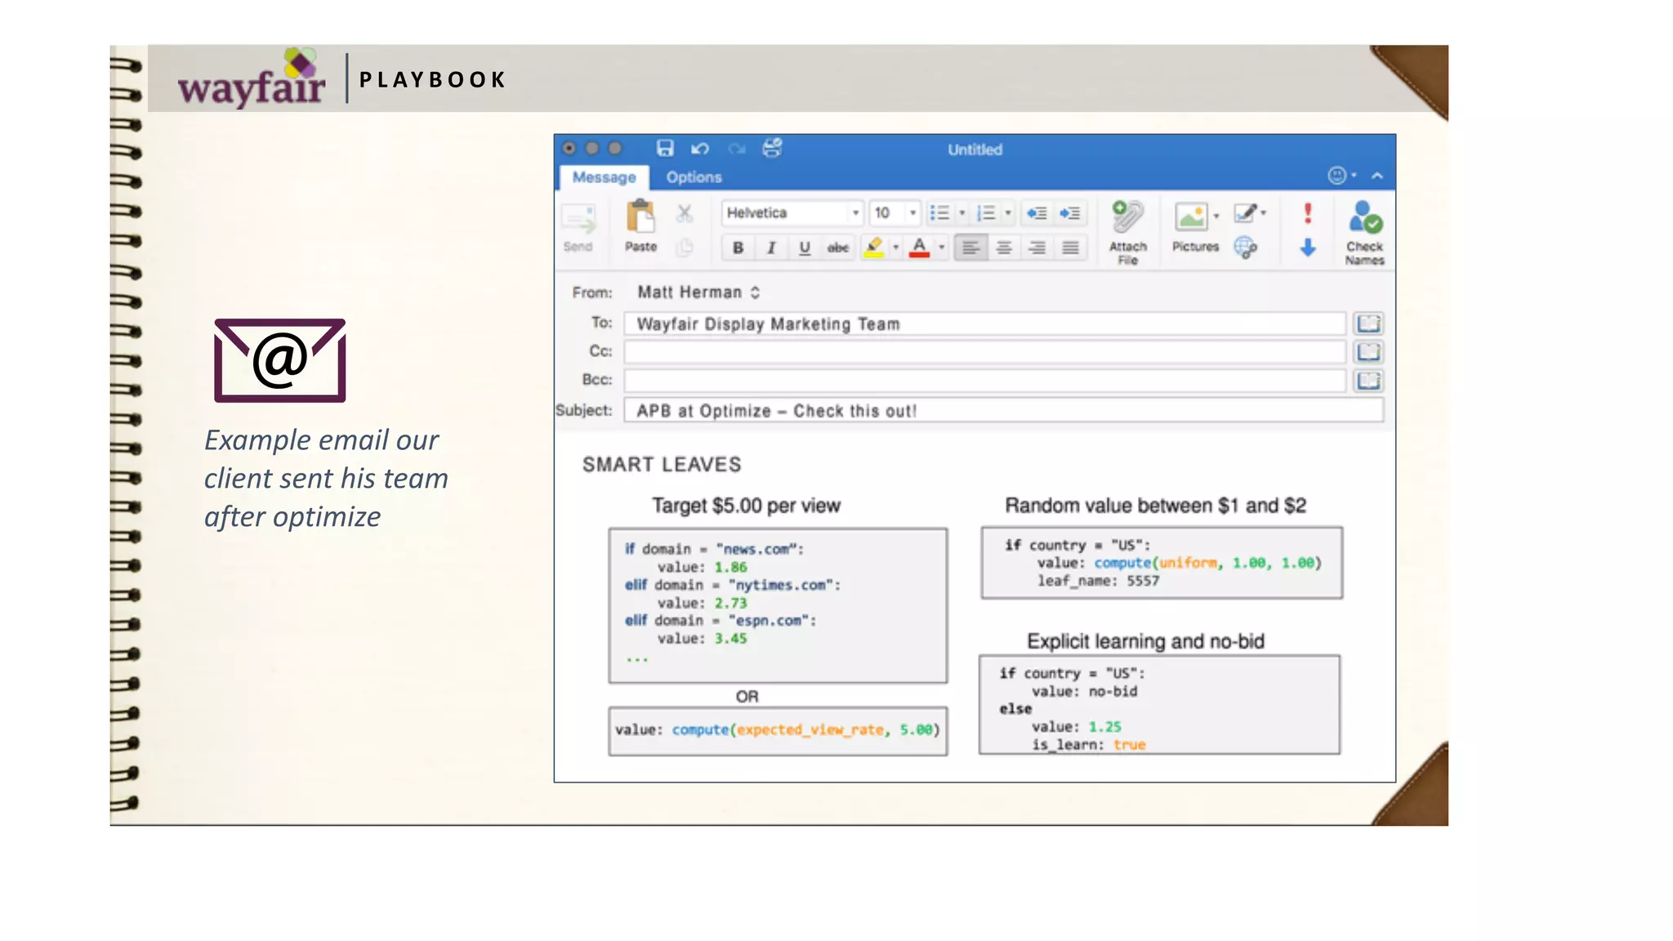This screenshot has width=1673, height=941.
Task: Switch to the Message tab
Action: [x=604, y=177]
